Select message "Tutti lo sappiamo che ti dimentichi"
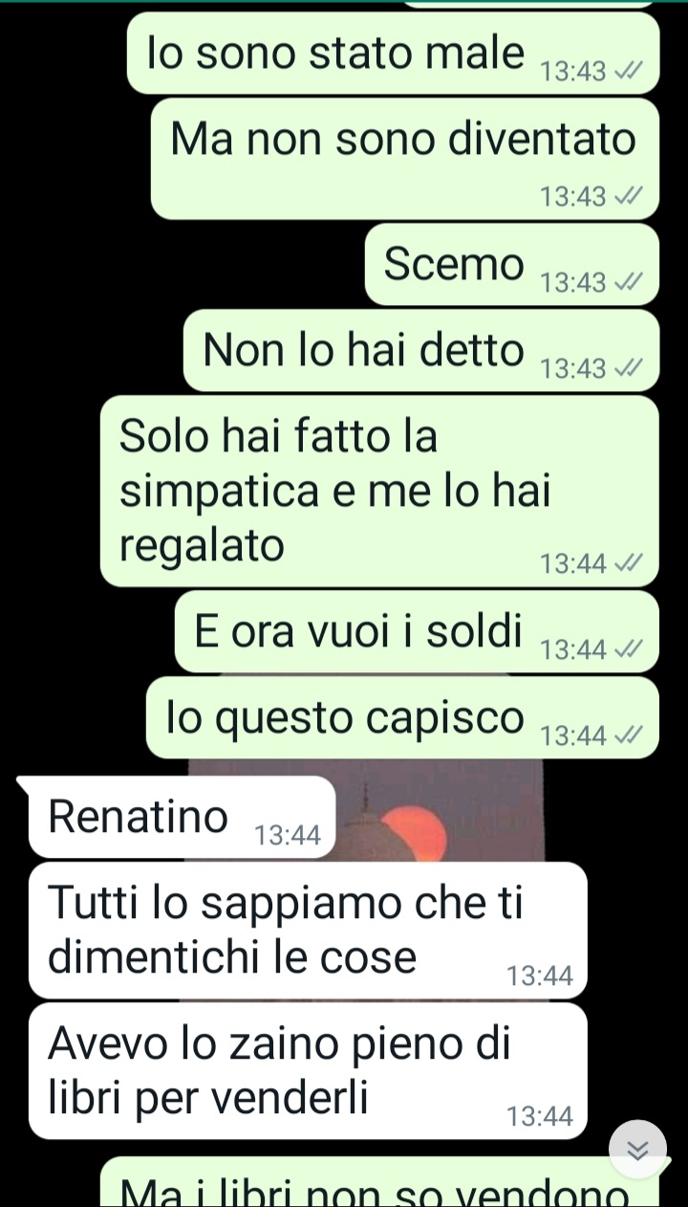The width and height of the screenshot is (688, 1207). pos(308,931)
